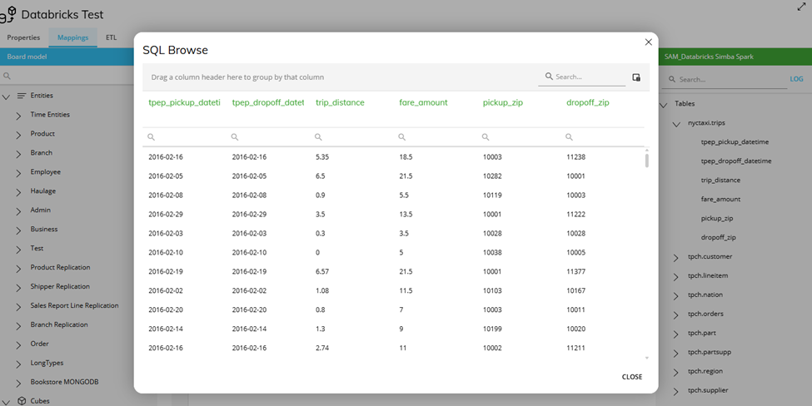Sort by tpep_dropoff_datetime column header
812x406 pixels.
point(267,102)
